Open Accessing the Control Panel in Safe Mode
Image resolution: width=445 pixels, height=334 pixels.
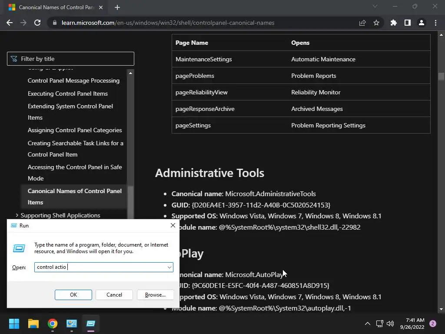tap(75, 173)
